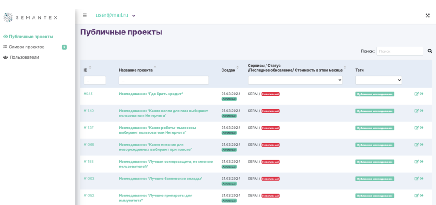The width and height of the screenshot is (436, 205).
Task: Focus the ID column filter field
Action: (95, 80)
